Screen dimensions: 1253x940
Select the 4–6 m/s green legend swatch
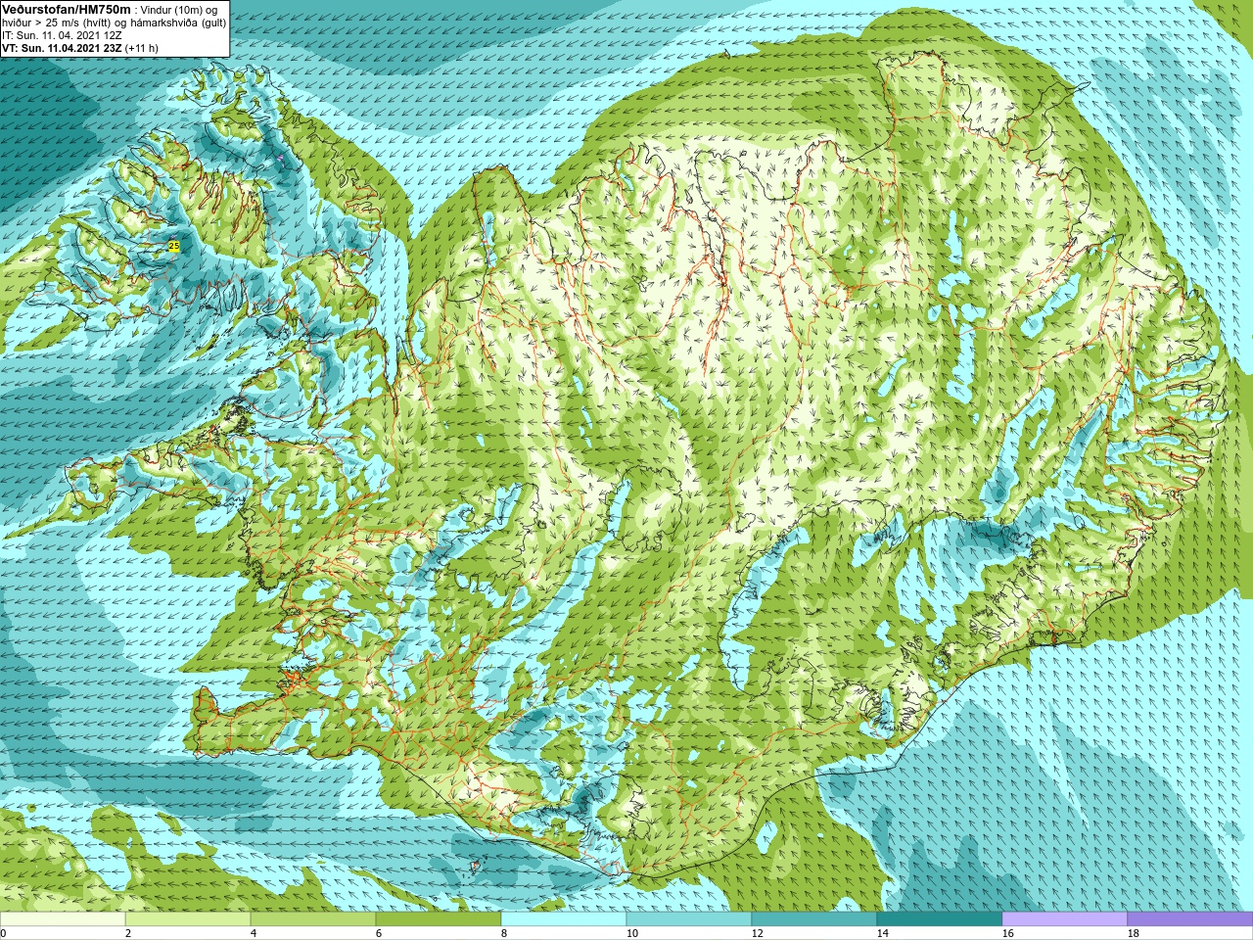click(313, 919)
